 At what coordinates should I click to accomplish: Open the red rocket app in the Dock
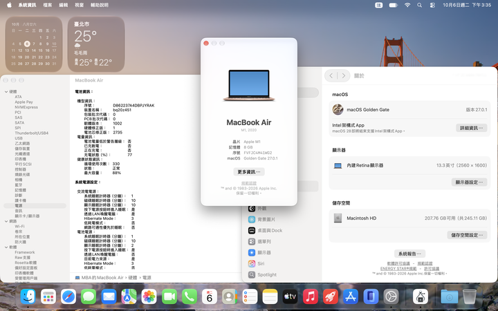(331, 296)
